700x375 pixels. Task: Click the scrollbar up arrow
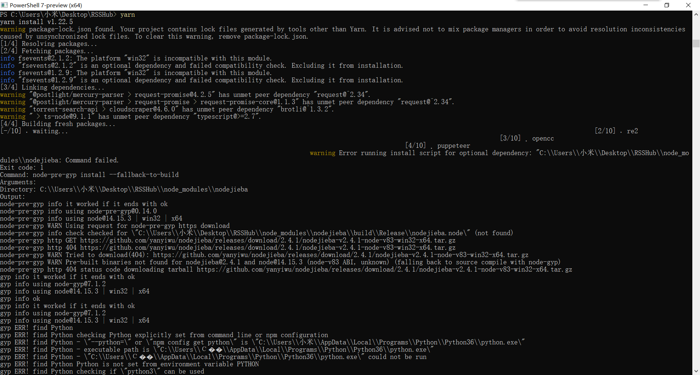[696, 15]
